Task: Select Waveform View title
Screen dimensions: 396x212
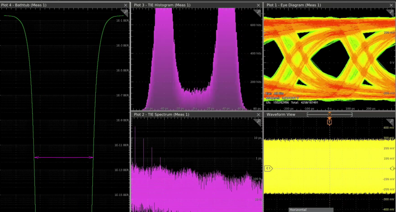Action: pos(281,114)
